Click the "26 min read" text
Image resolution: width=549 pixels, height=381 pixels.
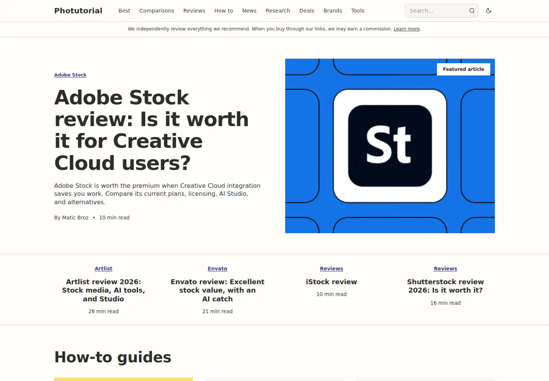click(x=103, y=311)
